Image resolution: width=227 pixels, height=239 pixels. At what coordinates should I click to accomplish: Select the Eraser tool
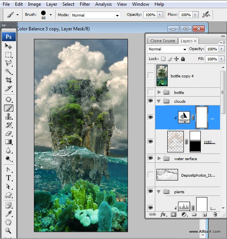8,134
